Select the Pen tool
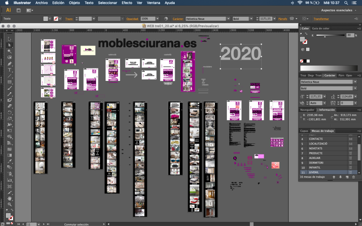362x226 pixels. click(10, 64)
